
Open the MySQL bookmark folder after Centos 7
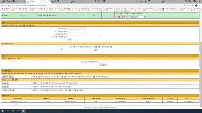pos(50,9)
